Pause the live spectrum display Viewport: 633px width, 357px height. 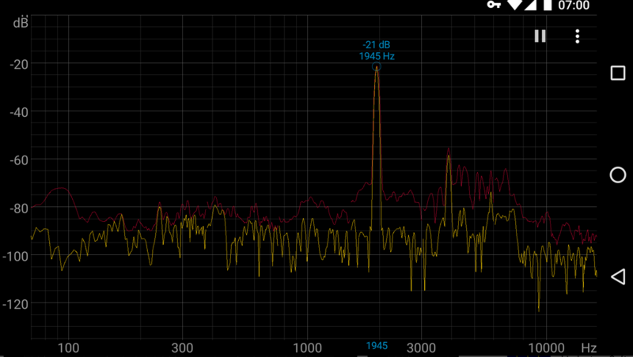click(540, 36)
